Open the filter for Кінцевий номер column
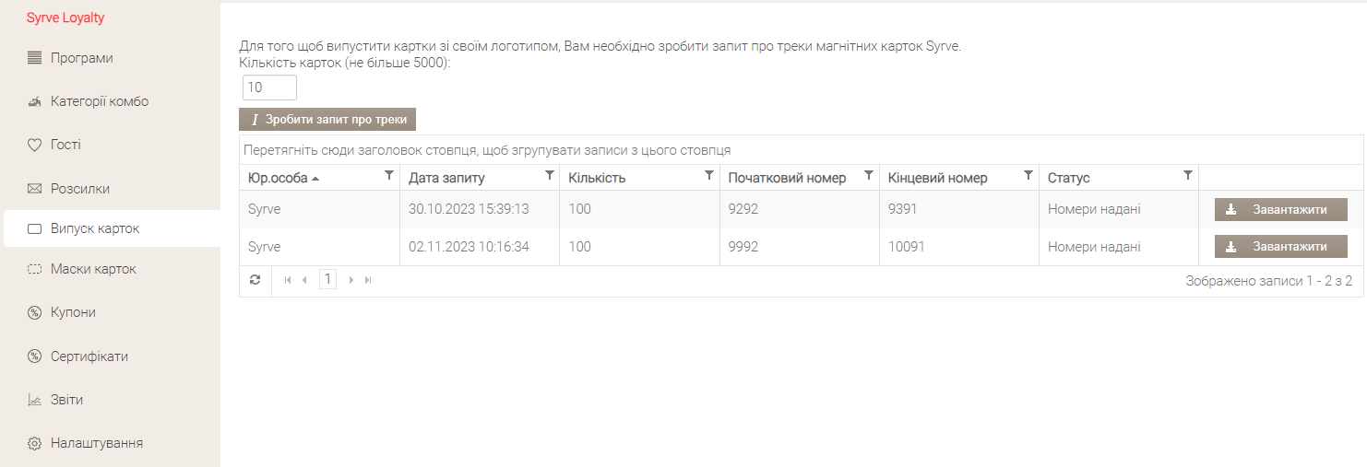 pos(1028,175)
